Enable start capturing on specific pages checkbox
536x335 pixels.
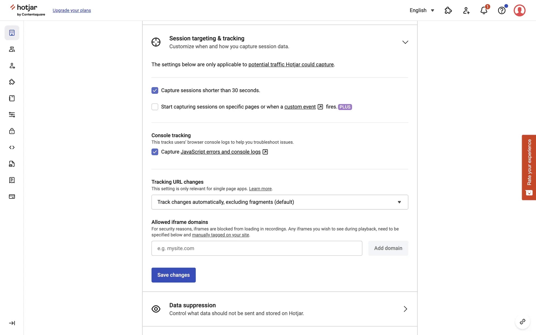click(155, 107)
